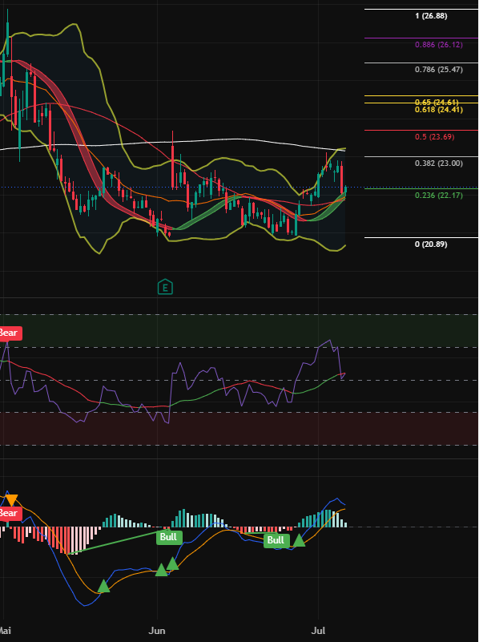Click the green triangle beside late-June Bull label
This screenshot has width=479, height=642.
(299, 540)
